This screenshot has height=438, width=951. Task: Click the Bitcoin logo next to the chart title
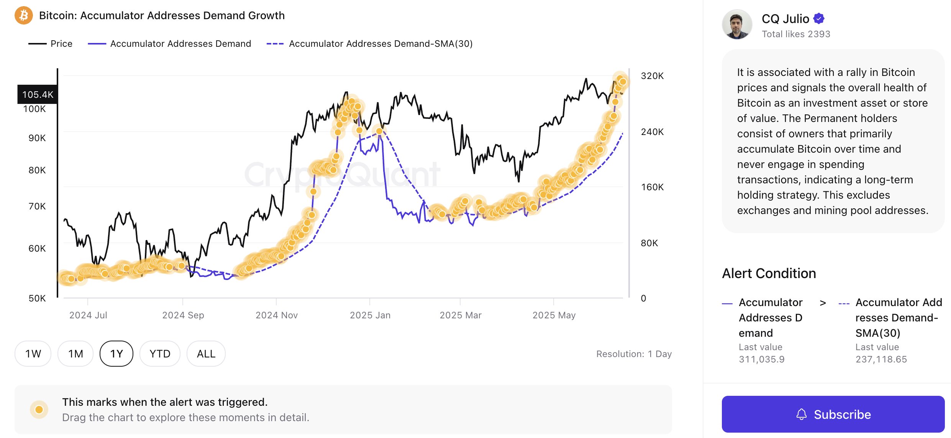click(x=23, y=16)
